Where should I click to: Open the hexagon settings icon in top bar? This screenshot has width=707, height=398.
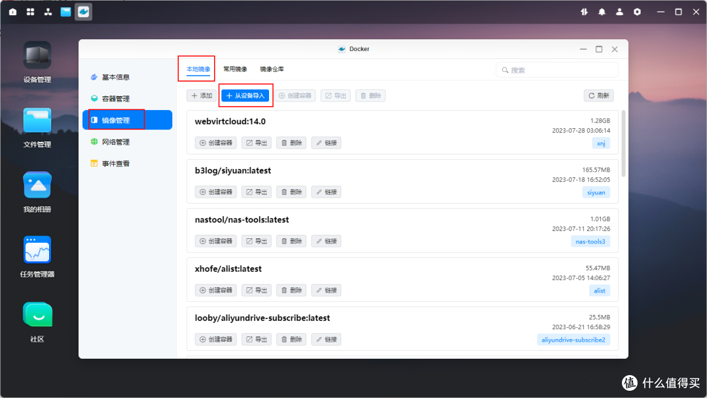637,12
